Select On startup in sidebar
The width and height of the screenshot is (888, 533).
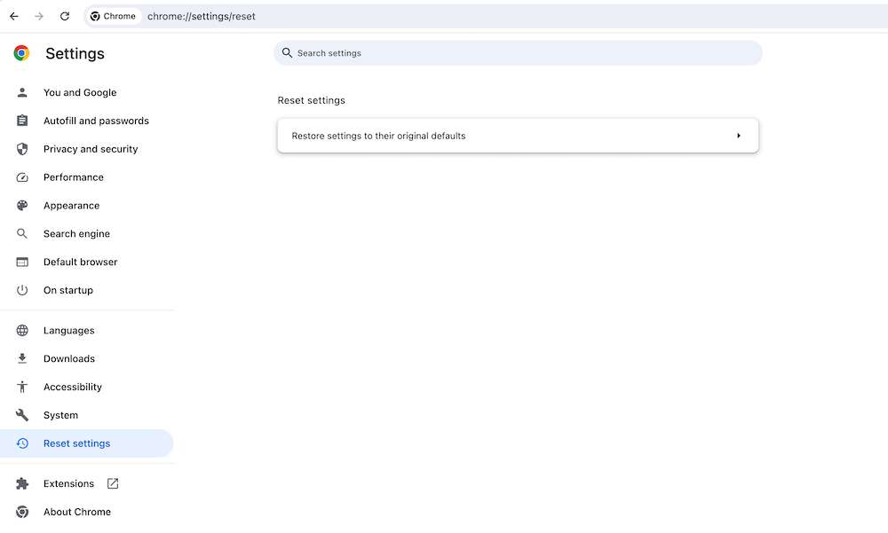[x=68, y=291]
